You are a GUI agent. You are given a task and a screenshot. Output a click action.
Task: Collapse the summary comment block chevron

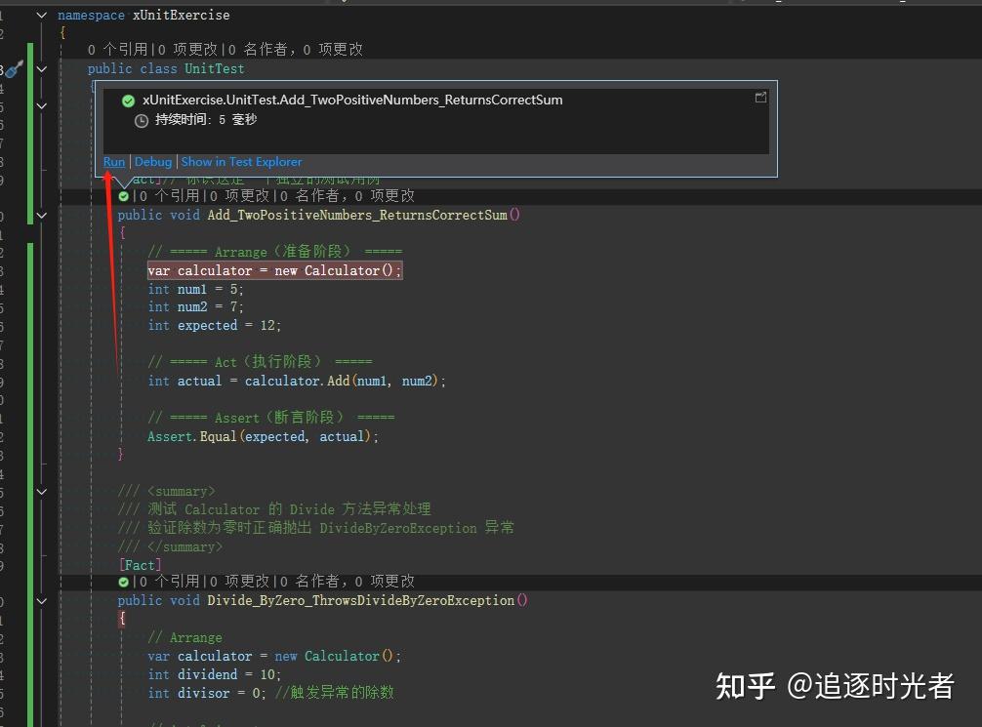click(41, 491)
